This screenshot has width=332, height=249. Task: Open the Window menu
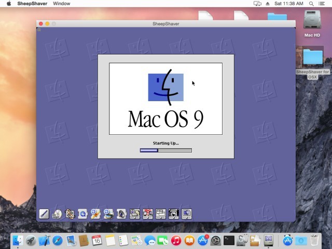62,4
